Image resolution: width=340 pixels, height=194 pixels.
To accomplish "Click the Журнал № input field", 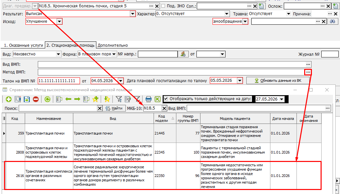I will point(330,54).
